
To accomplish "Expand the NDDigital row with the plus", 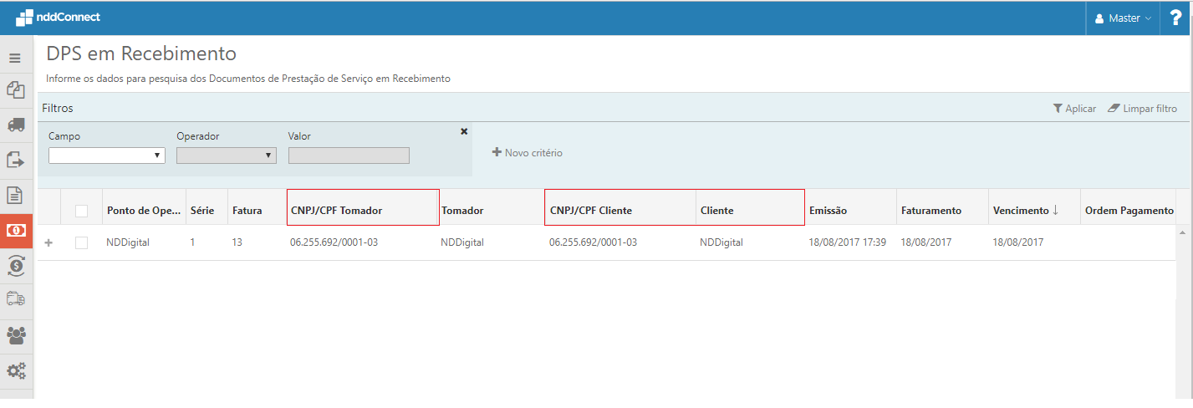I will (48, 242).
